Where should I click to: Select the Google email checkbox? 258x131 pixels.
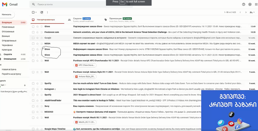point(33,38)
